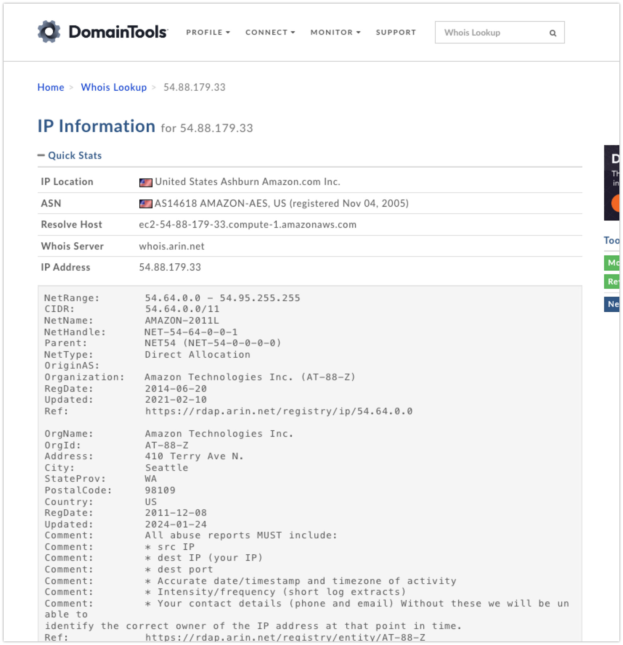623x645 pixels.
Task: Click the DomainTools wordmark
Action: [118, 32]
